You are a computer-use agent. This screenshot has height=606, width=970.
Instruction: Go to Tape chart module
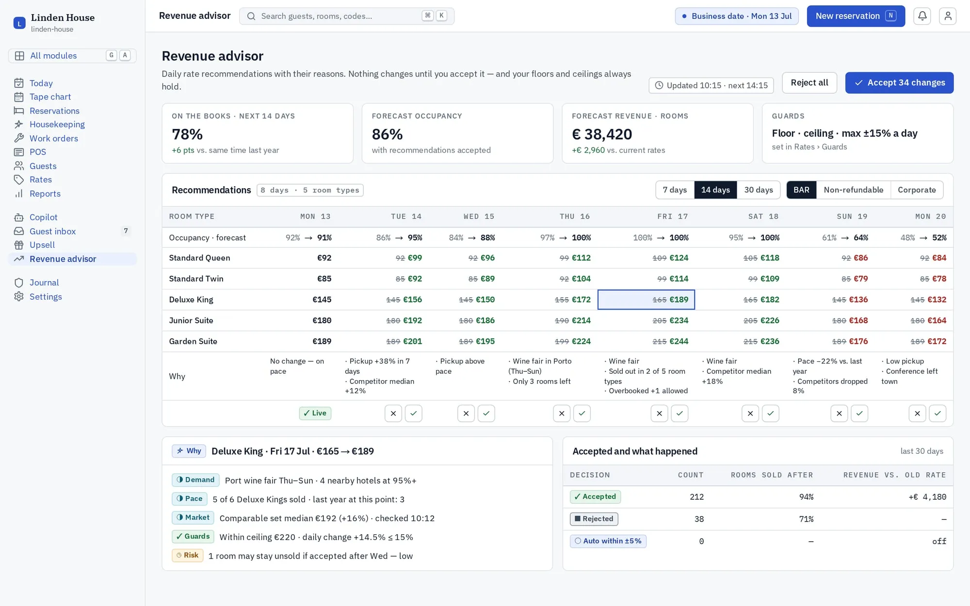pyautogui.click(x=72, y=97)
